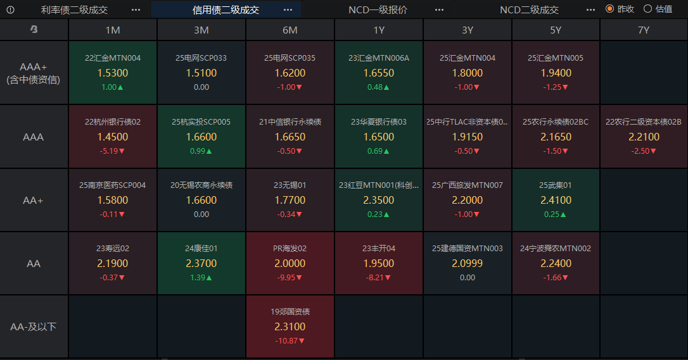
Task: Select the 估值 radio button
Action: (x=647, y=9)
